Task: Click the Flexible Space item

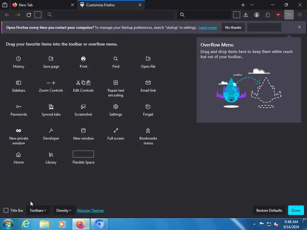Action: [x=83, y=158]
